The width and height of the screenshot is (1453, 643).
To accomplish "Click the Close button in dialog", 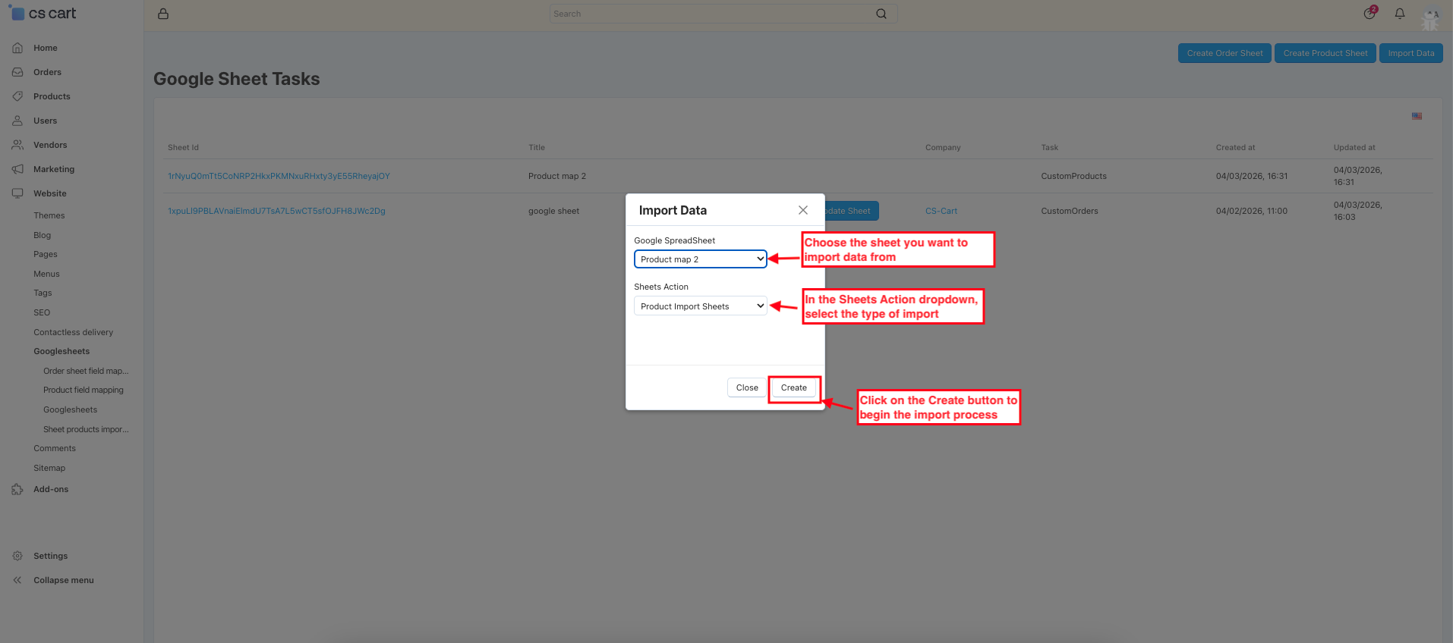I will pos(747,387).
